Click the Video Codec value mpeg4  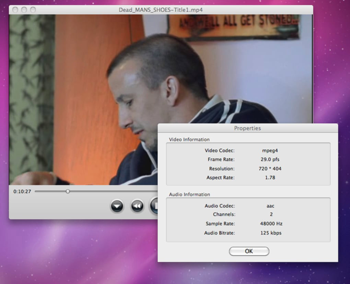pos(270,151)
